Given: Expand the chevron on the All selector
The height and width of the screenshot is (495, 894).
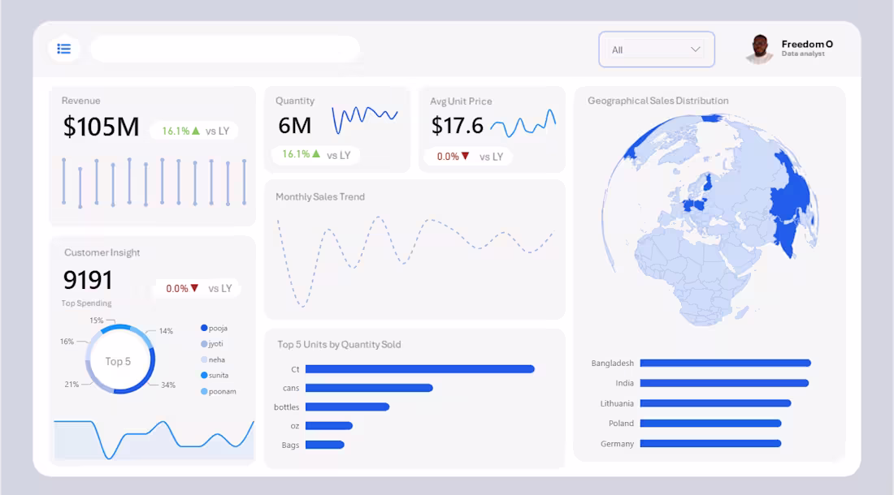Looking at the screenshot, I should [695, 49].
